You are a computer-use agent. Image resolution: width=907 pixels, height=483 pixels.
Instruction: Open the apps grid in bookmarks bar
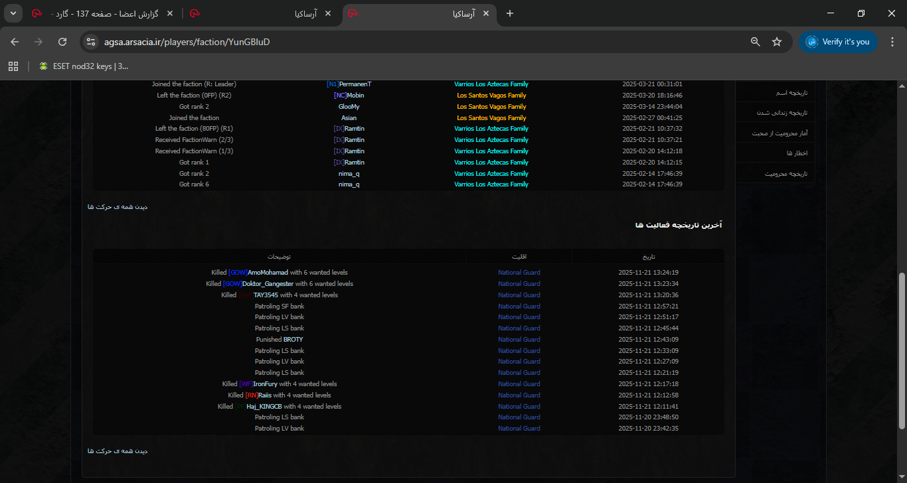pyautogui.click(x=13, y=66)
